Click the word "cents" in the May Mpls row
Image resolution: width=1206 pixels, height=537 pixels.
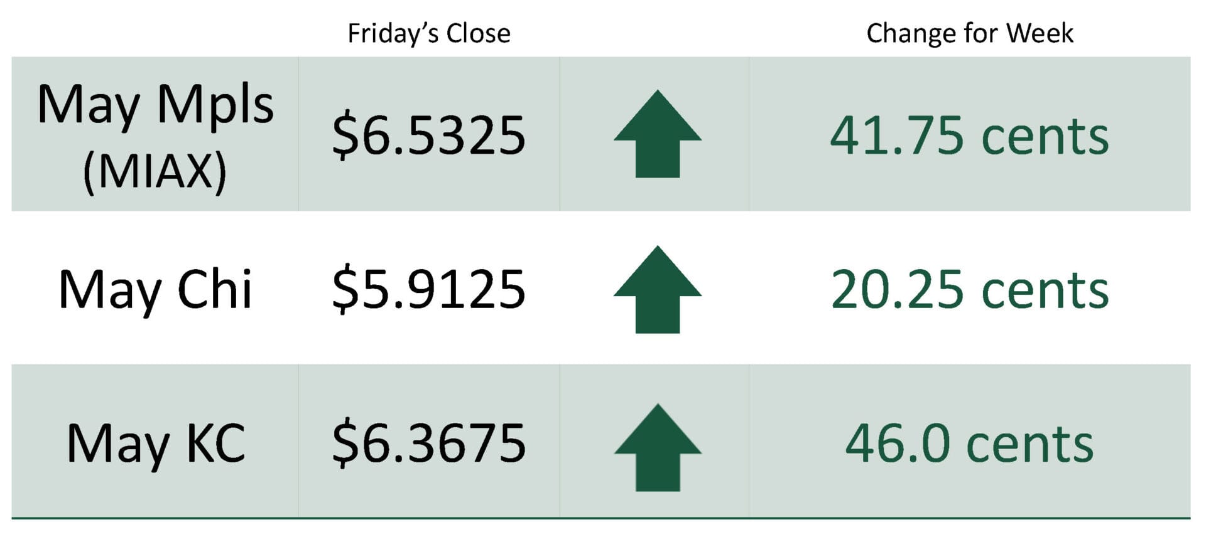coord(1045,137)
